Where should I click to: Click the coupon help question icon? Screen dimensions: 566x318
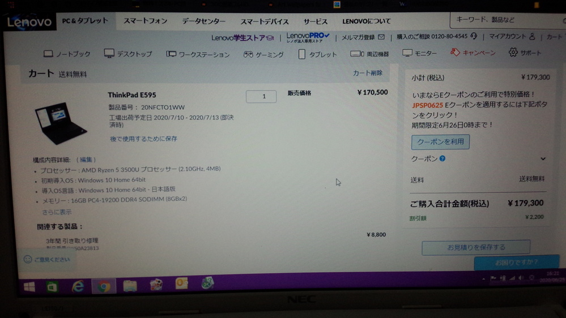[442, 158]
